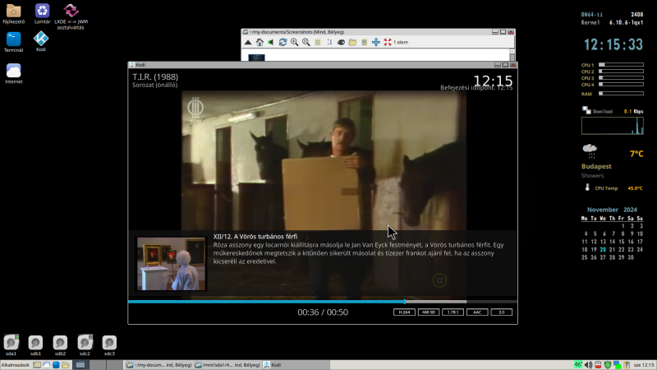The image size is (657, 370).
Task: Click the terminal launcher in the taskbar
Action: pos(56,365)
